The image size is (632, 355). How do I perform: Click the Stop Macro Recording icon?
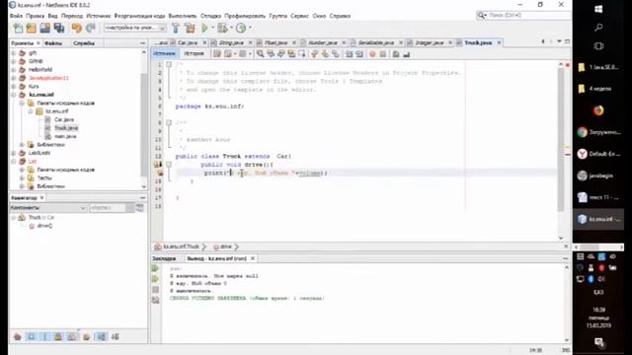[x=383, y=54]
